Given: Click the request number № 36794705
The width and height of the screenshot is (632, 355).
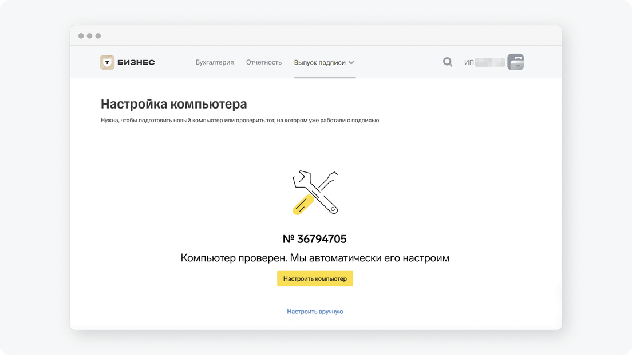Looking at the screenshot, I should click(x=315, y=239).
